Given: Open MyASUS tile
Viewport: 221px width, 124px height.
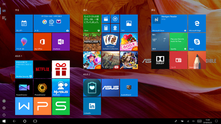Looking at the screenshot, I should pyautogui.click(x=61, y=88).
